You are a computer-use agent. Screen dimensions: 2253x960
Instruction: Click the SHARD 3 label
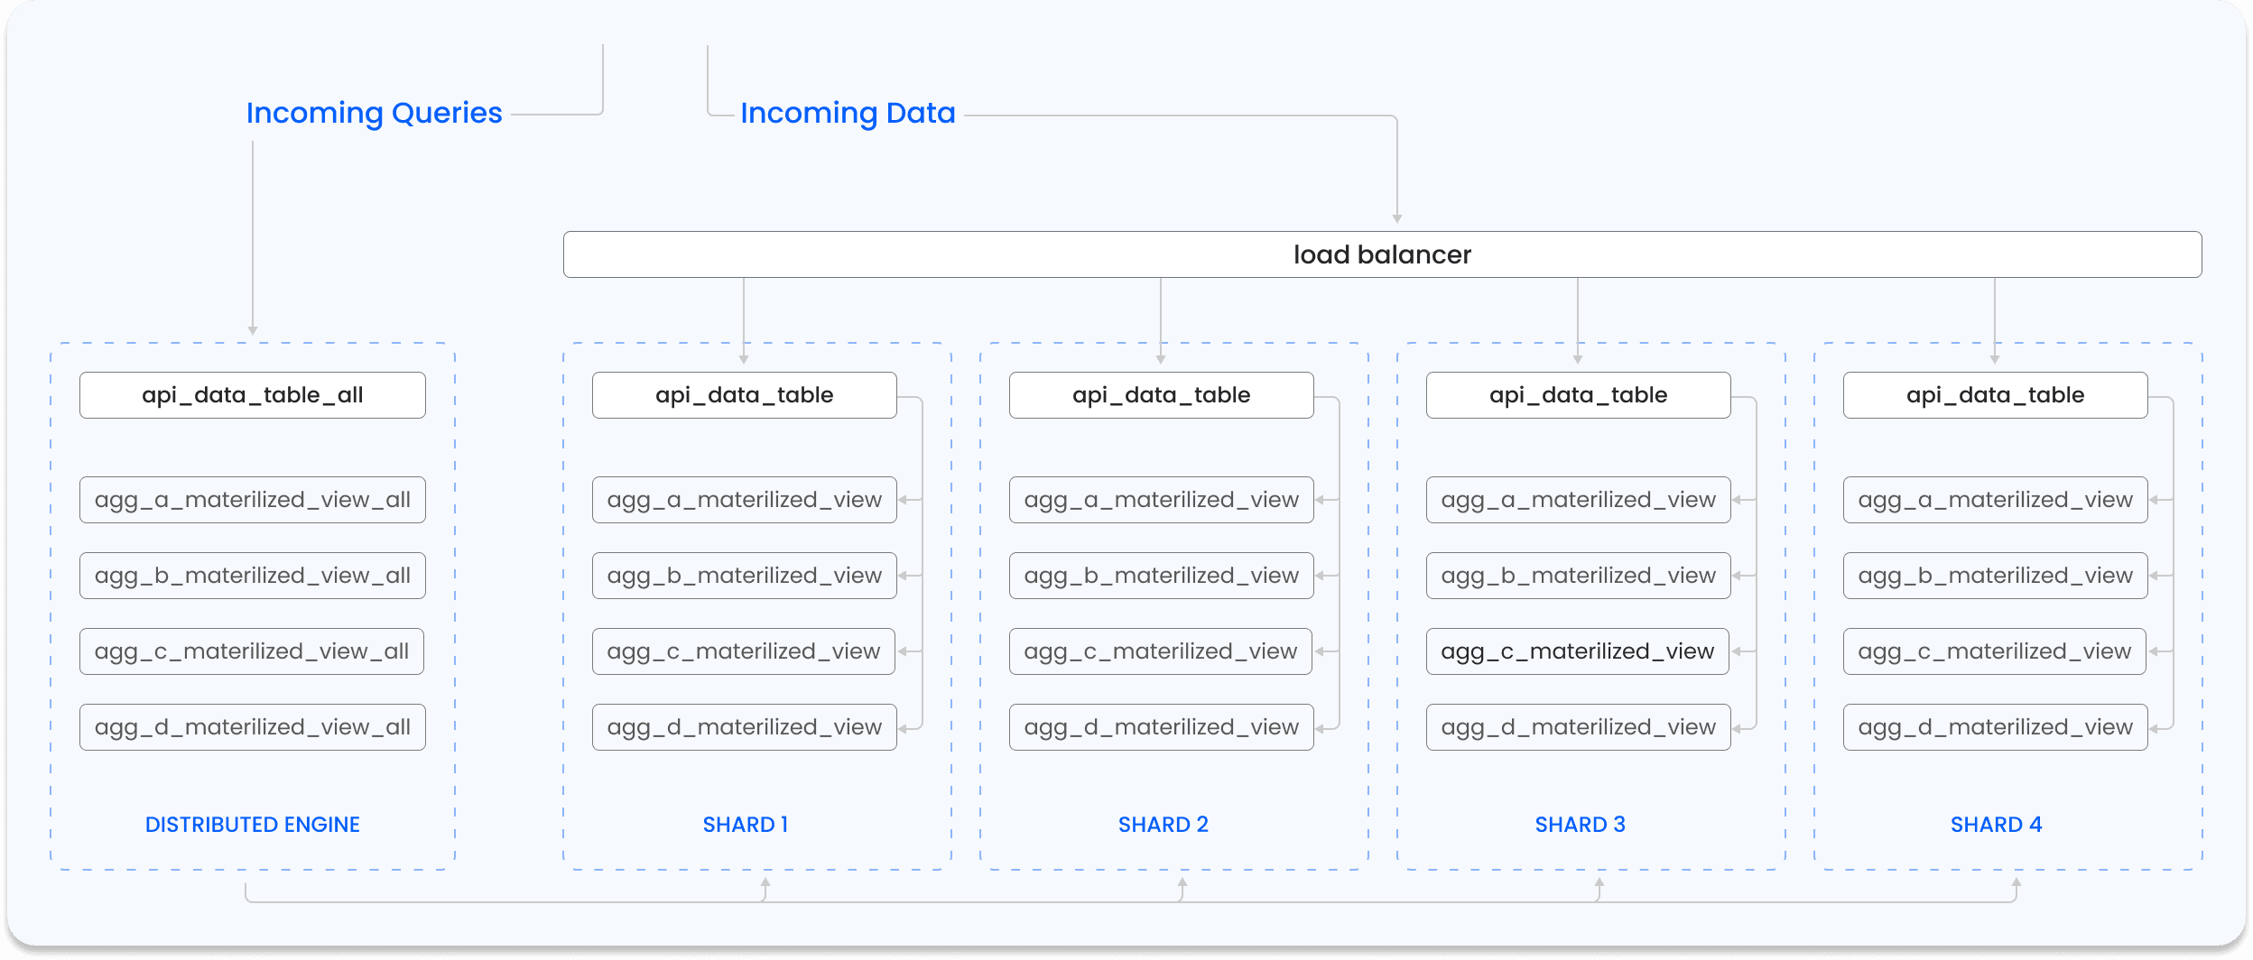pyautogui.click(x=1580, y=825)
